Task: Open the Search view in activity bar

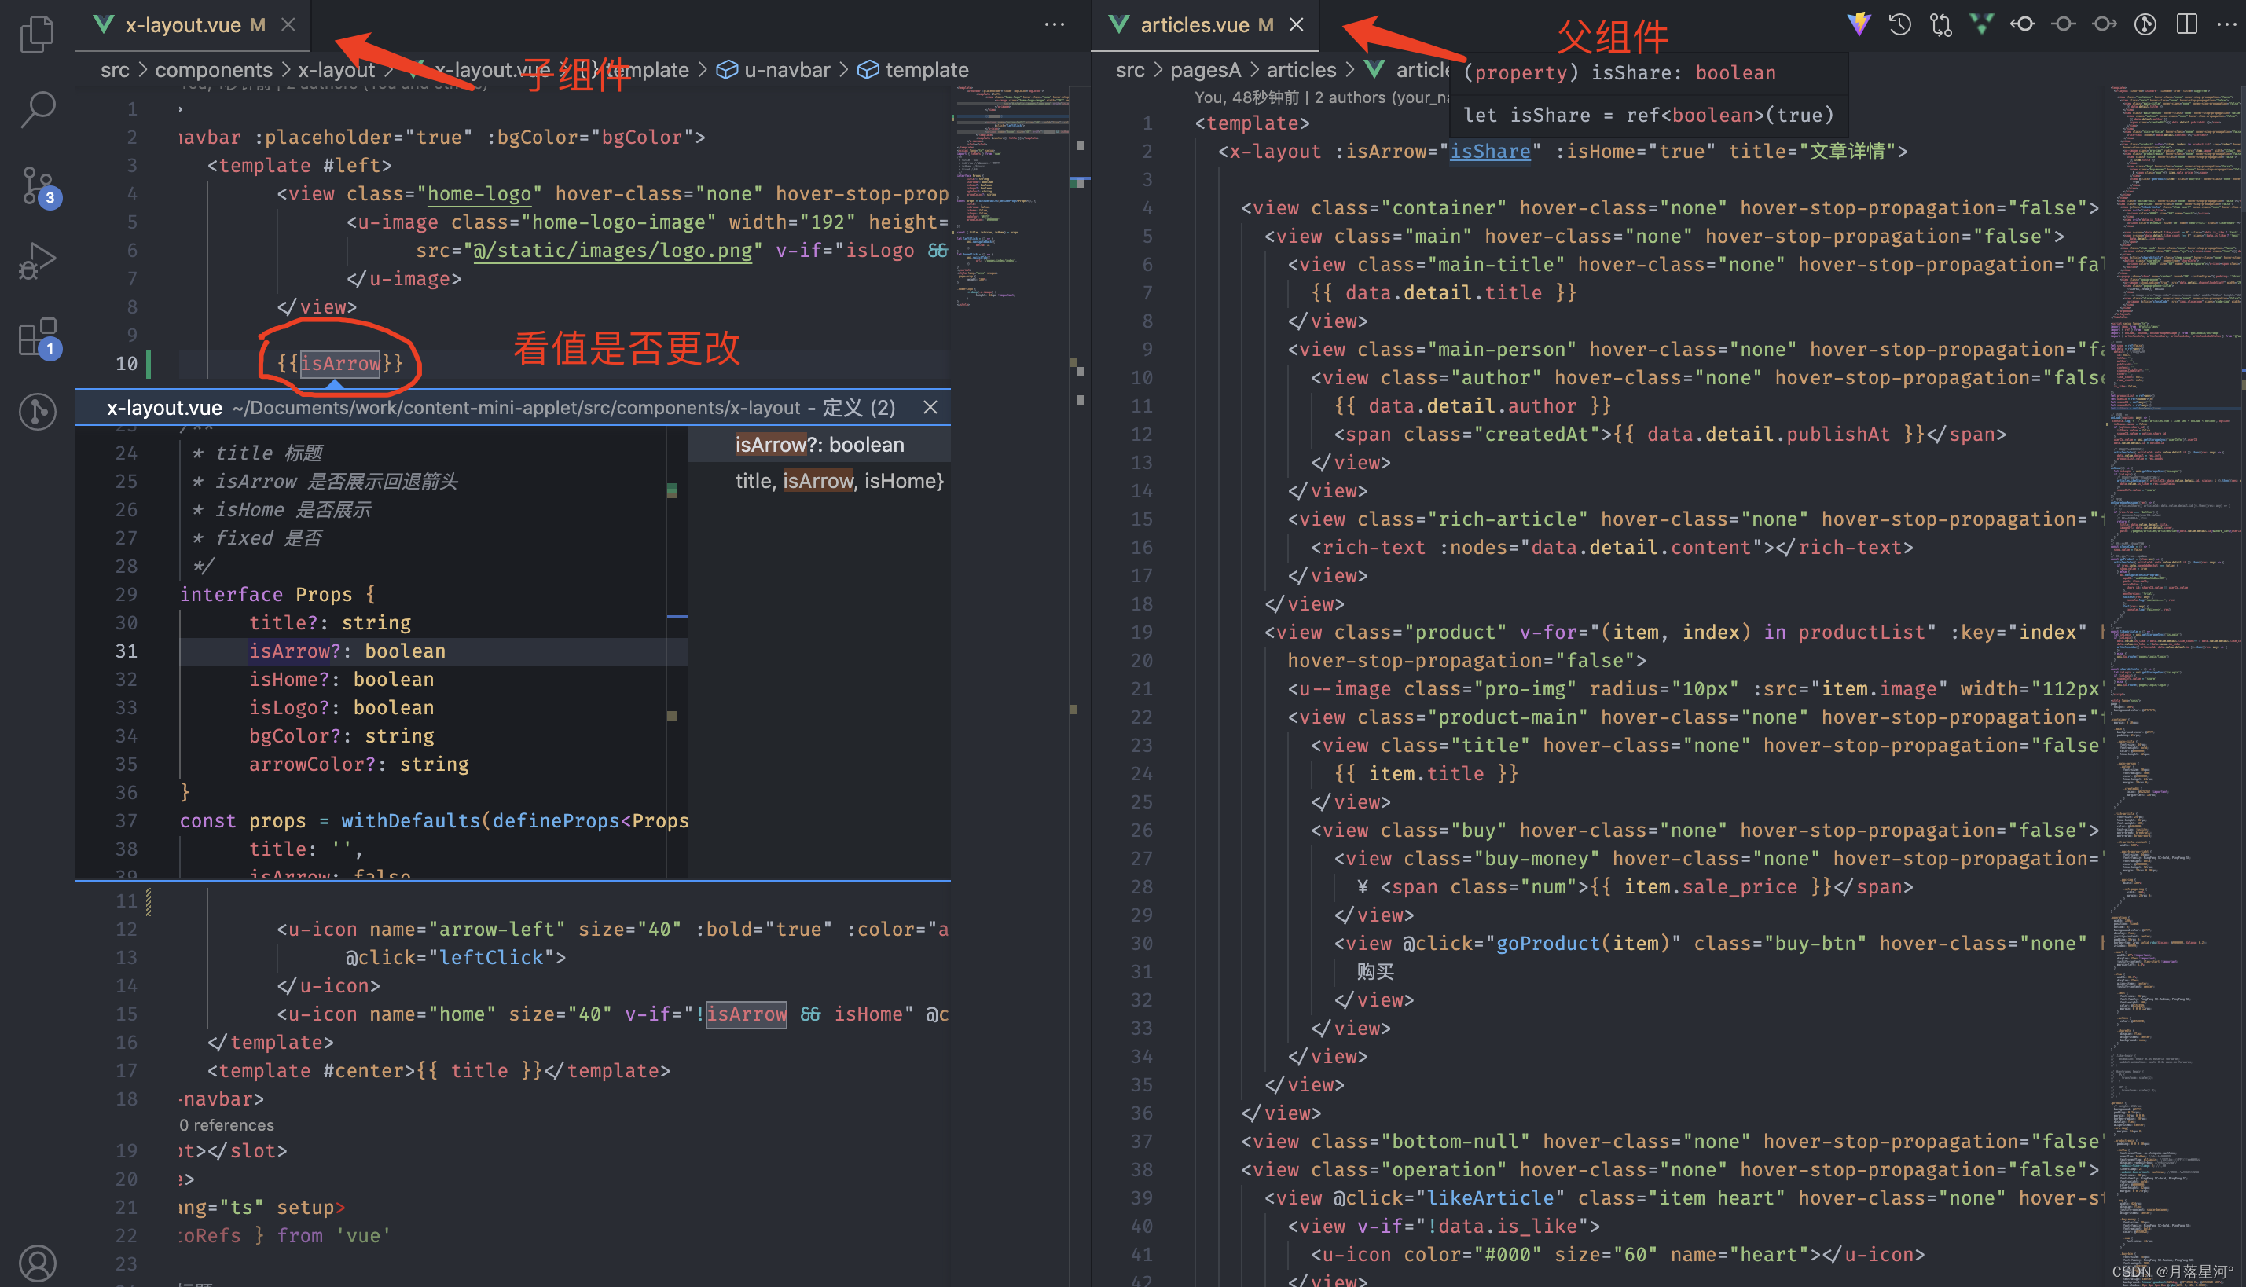Action: [37, 110]
